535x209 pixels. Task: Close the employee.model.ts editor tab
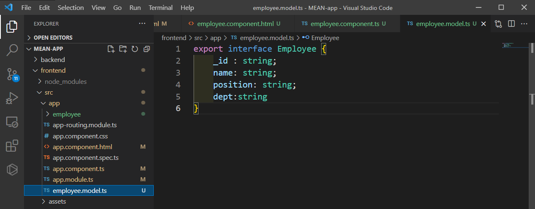coord(483,24)
